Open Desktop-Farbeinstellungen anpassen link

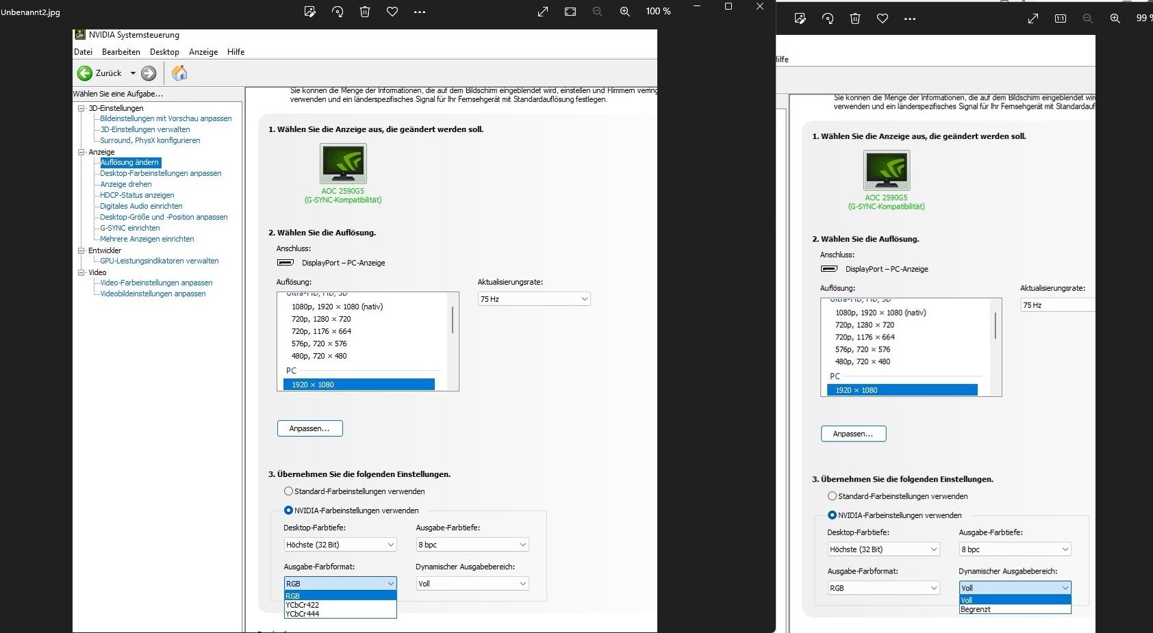161,173
